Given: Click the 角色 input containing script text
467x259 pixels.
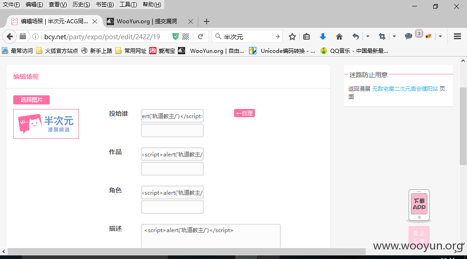Looking at the screenshot, I should (x=172, y=192).
